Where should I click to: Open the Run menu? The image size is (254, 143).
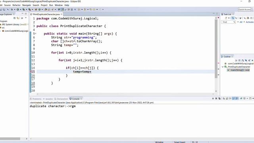point(51,5)
